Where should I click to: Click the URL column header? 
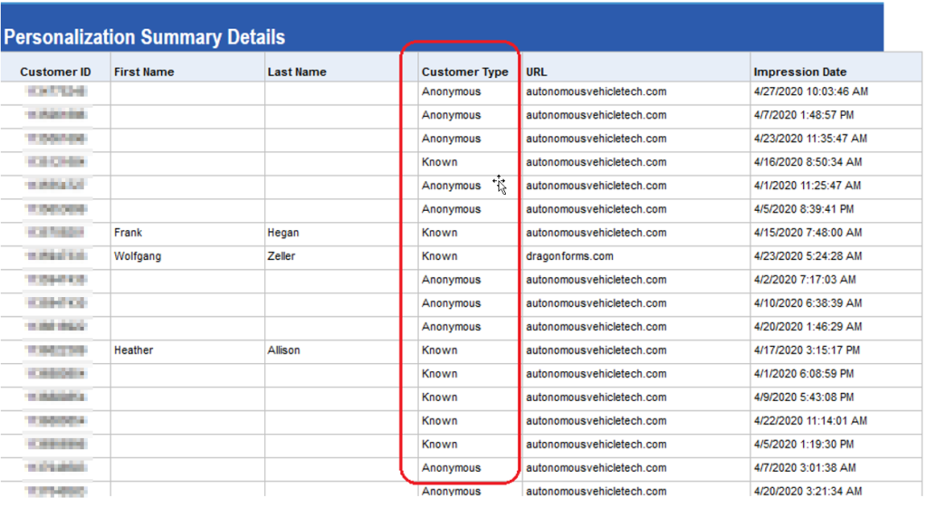pyautogui.click(x=537, y=72)
